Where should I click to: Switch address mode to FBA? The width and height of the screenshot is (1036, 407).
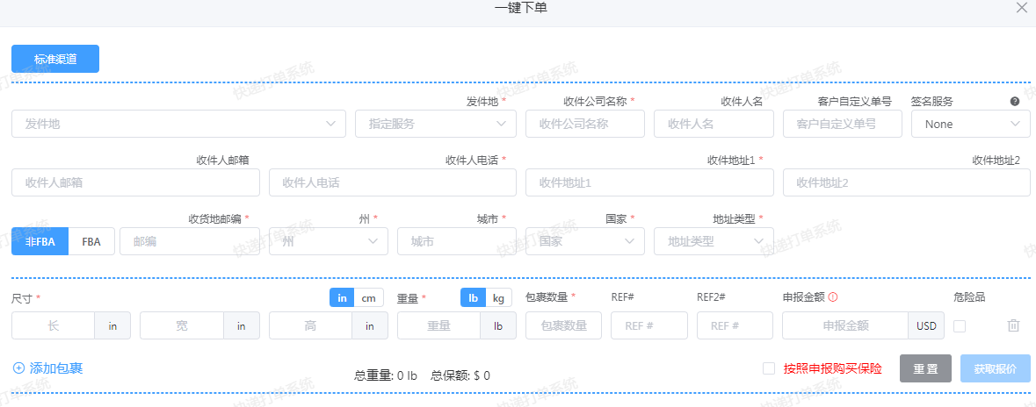tap(91, 241)
